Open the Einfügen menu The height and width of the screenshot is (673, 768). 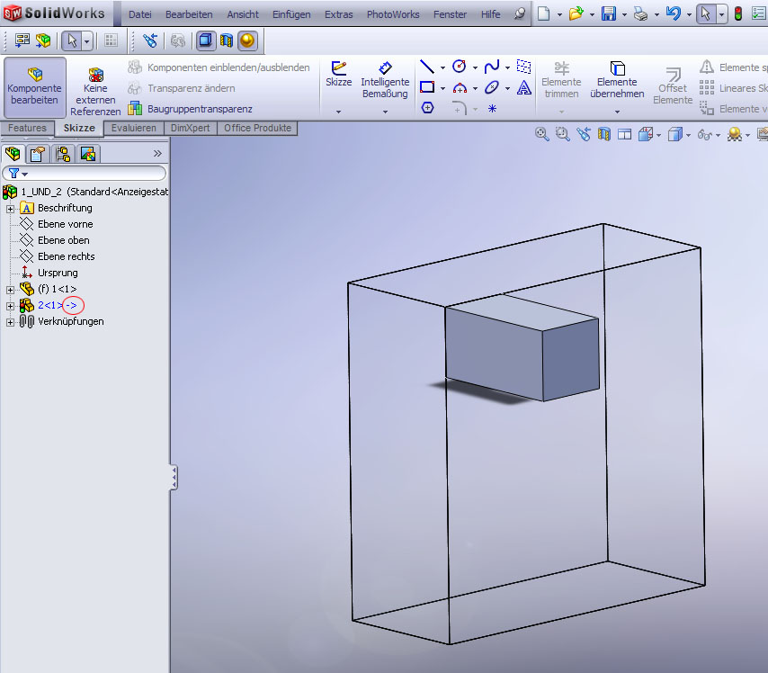[291, 14]
